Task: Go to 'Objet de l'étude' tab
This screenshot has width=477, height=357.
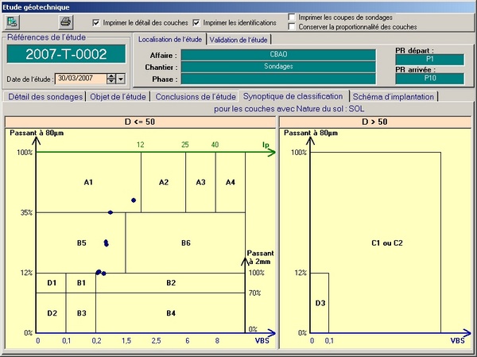Action: pyautogui.click(x=118, y=97)
